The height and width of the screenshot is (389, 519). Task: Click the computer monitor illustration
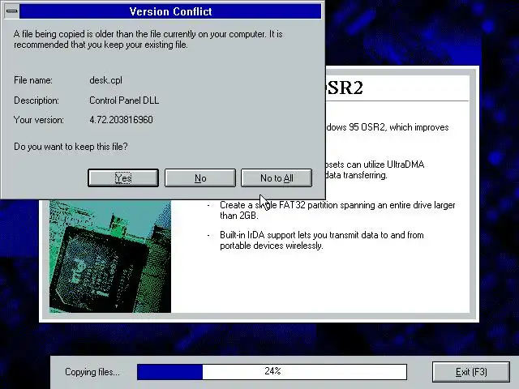click(x=110, y=256)
